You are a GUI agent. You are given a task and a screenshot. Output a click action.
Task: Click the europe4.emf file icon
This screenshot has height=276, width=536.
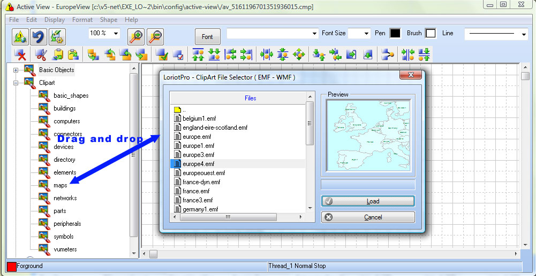click(x=177, y=163)
